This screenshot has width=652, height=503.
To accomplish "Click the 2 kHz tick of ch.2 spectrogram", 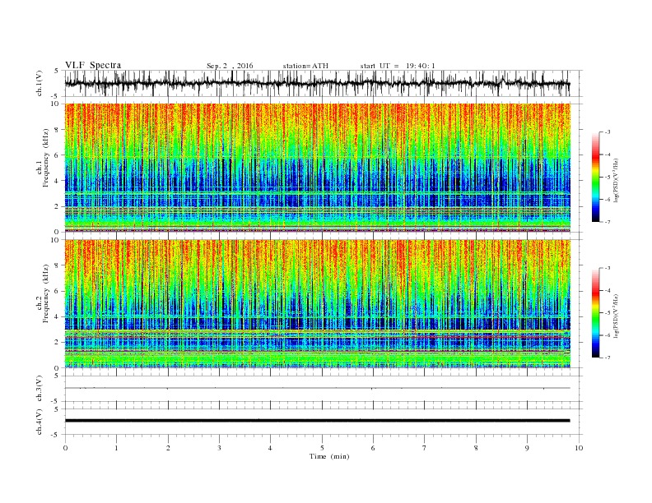I will [57, 343].
